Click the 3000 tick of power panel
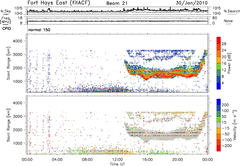Image resolution: width=240 pixels, height=166 pixels. point(17,55)
